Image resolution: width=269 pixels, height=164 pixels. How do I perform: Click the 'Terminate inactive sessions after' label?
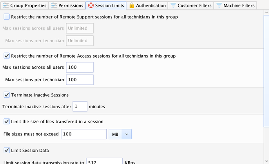(x=37, y=107)
